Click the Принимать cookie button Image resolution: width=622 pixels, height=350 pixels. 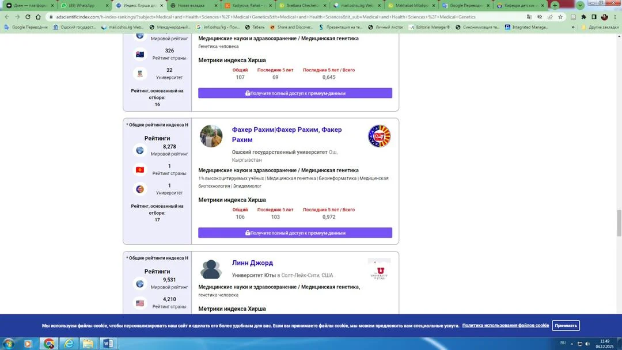pyautogui.click(x=565, y=326)
